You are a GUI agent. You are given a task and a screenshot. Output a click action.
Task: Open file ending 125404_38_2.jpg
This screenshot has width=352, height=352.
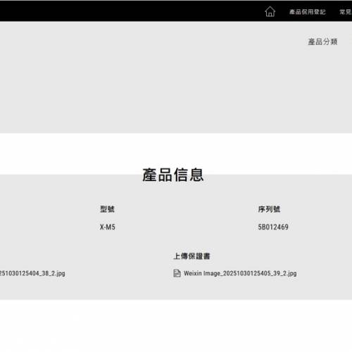point(32,273)
